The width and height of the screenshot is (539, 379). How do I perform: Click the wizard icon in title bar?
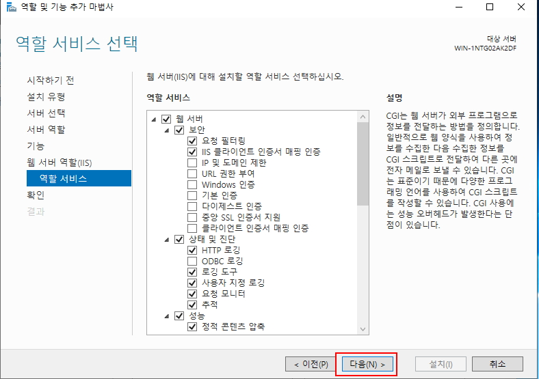10,8
